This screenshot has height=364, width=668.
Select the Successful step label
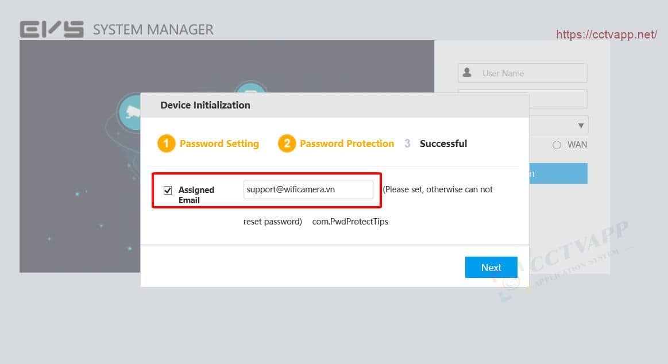pyautogui.click(x=443, y=144)
